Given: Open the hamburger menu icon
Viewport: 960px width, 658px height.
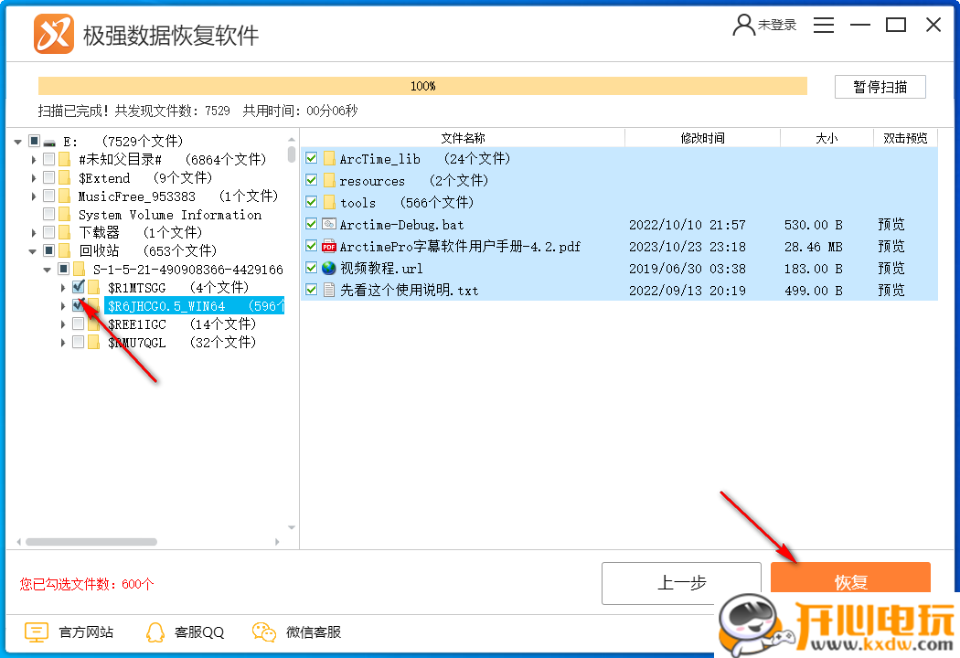Looking at the screenshot, I should (824, 25).
